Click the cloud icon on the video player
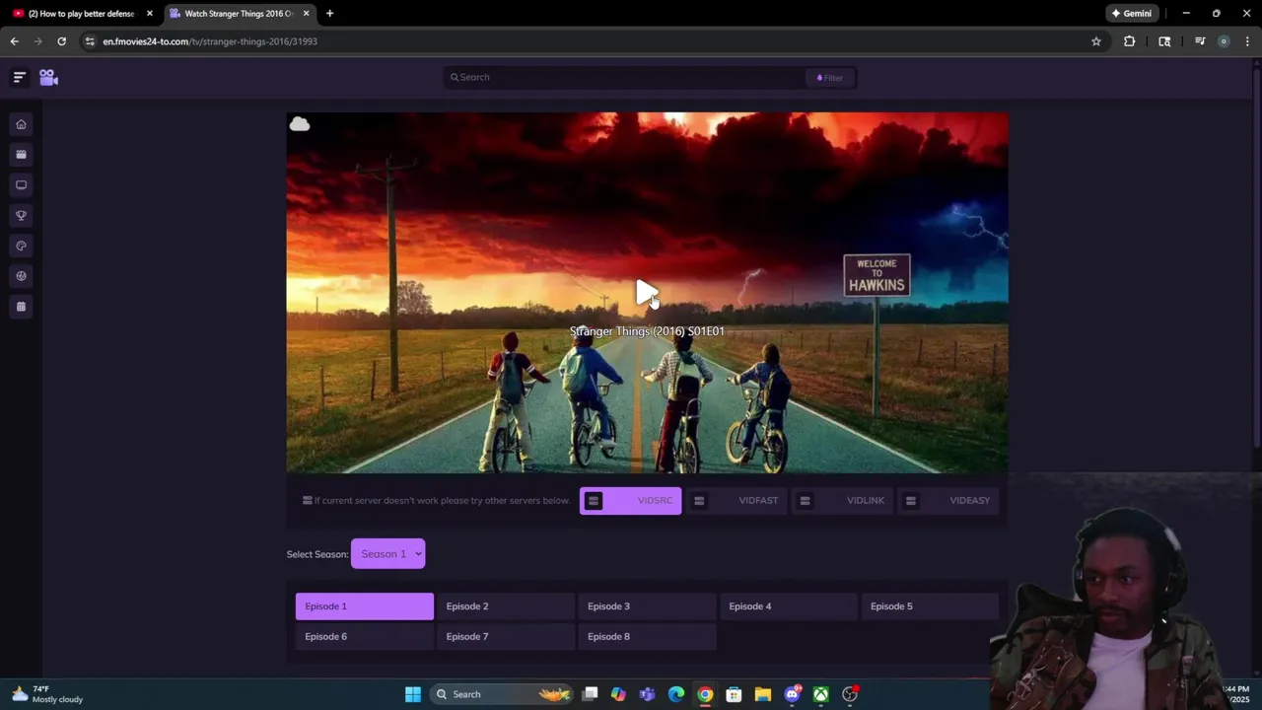Screen dimensions: 1262x710 pos(300,124)
